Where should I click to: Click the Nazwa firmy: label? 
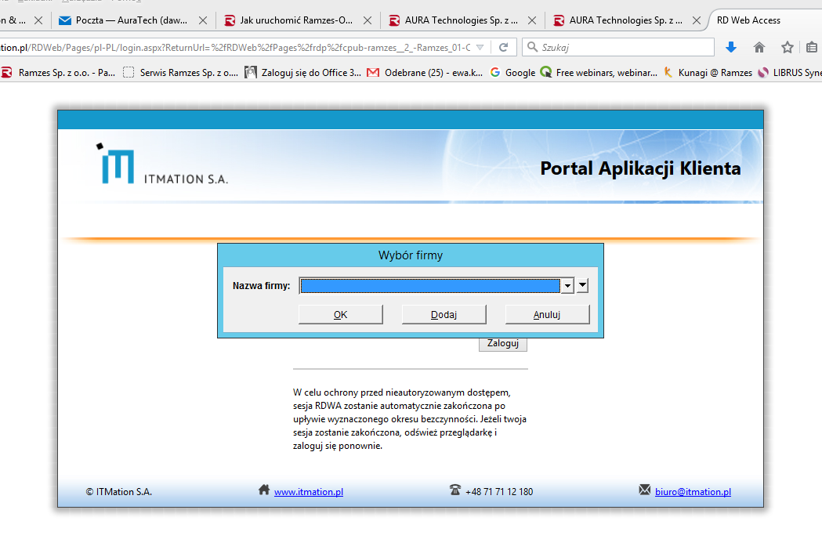(x=261, y=286)
